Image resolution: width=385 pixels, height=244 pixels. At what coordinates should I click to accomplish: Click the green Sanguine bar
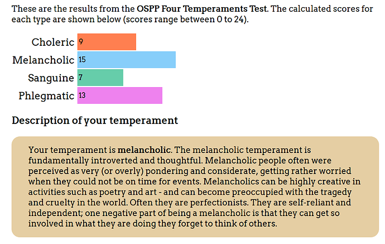pyautogui.click(x=100, y=78)
